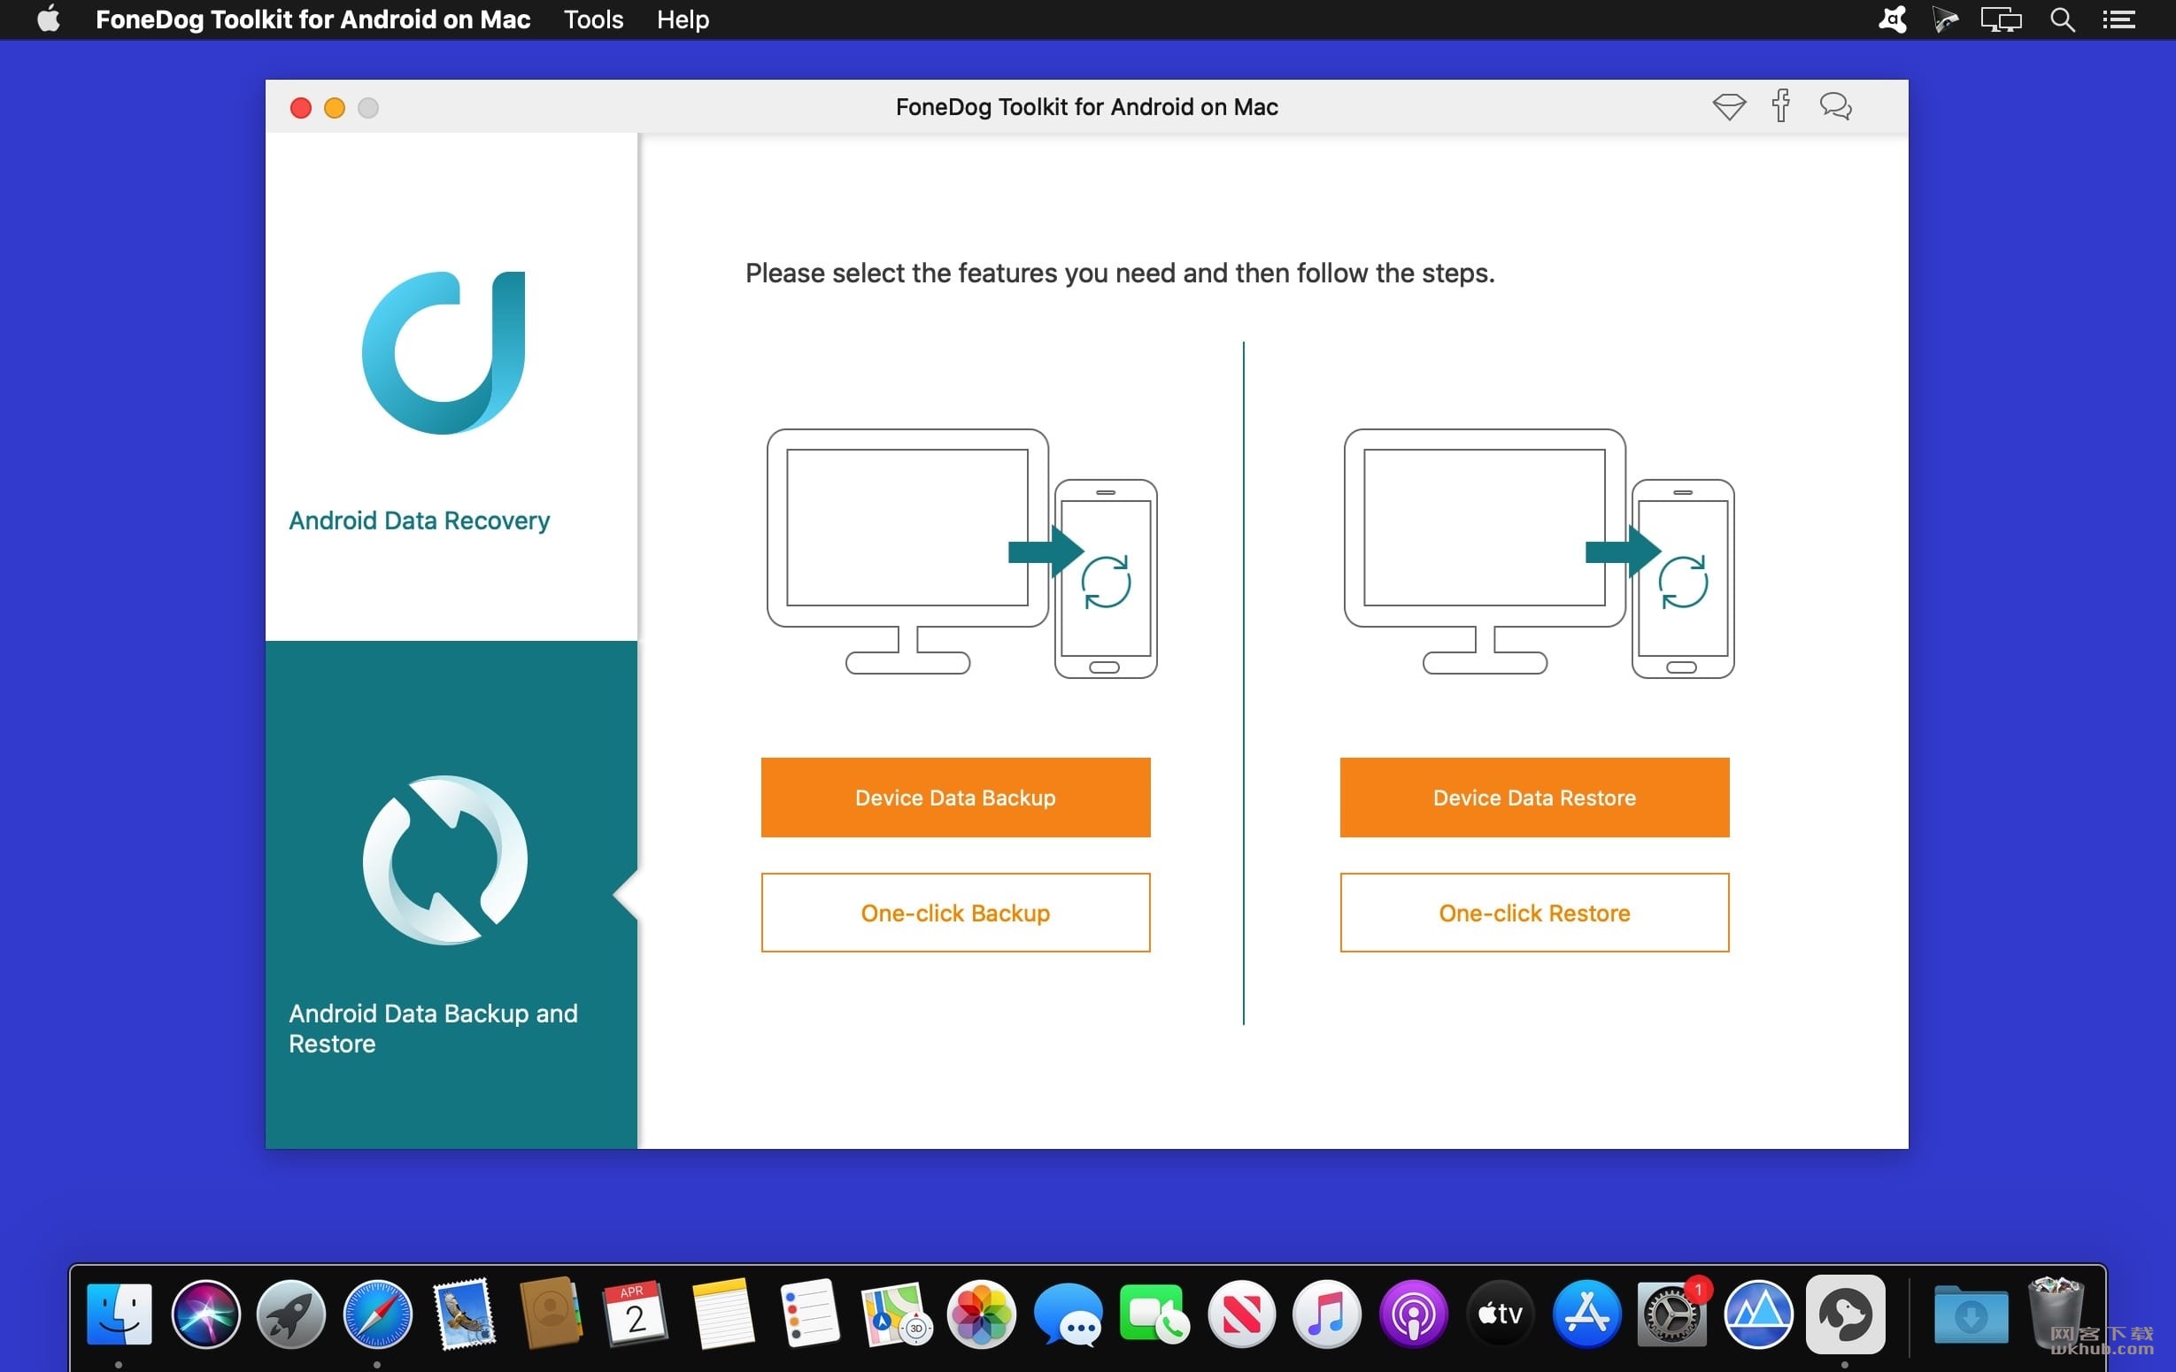
Task: Open the FoneDog Toolkit application menu
Action: click(313, 19)
